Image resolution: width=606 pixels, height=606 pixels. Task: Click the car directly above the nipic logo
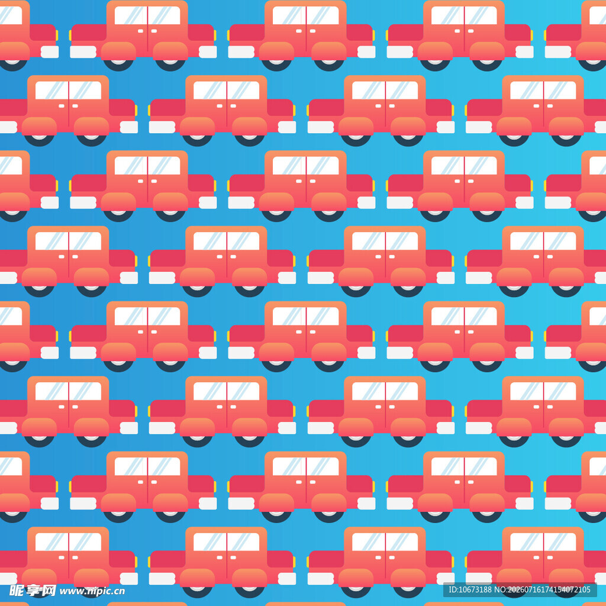(x=68, y=563)
